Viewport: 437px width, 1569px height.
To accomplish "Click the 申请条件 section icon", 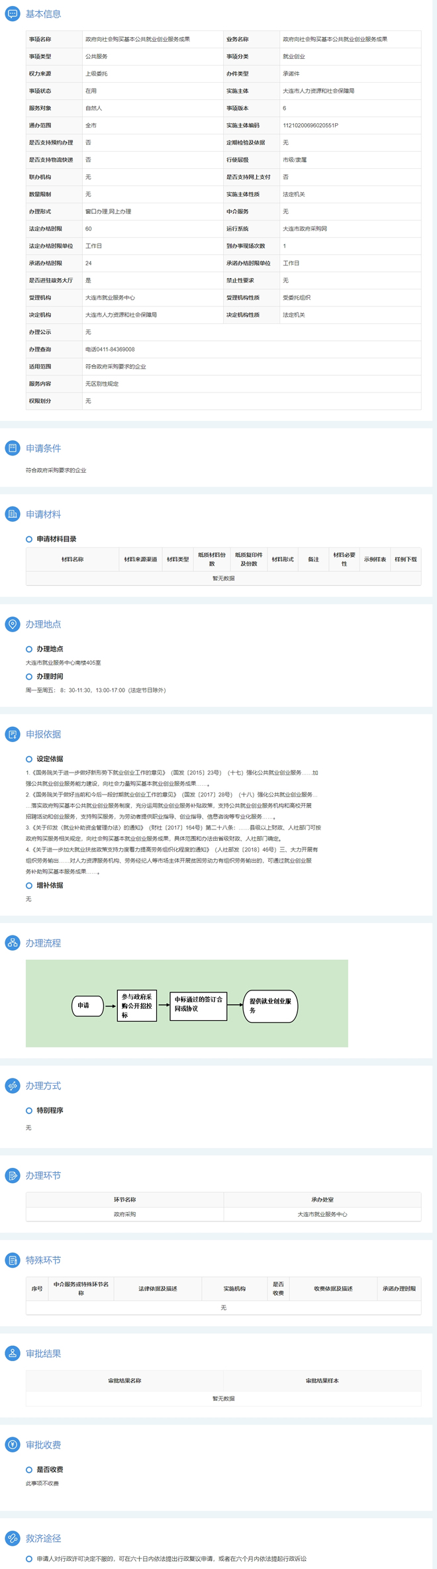I will 13,448.
